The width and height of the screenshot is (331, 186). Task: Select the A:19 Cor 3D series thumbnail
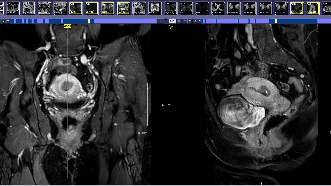pyautogui.click(x=297, y=8)
